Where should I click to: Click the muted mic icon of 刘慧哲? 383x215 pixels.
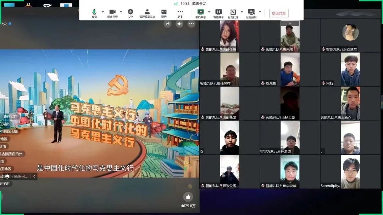pyautogui.click(x=323, y=49)
